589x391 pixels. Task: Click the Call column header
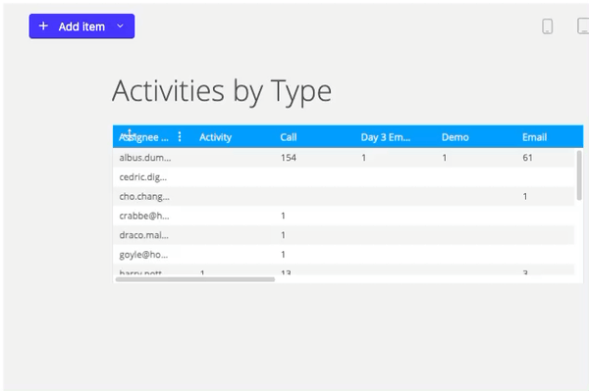click(x=289, y=137)
